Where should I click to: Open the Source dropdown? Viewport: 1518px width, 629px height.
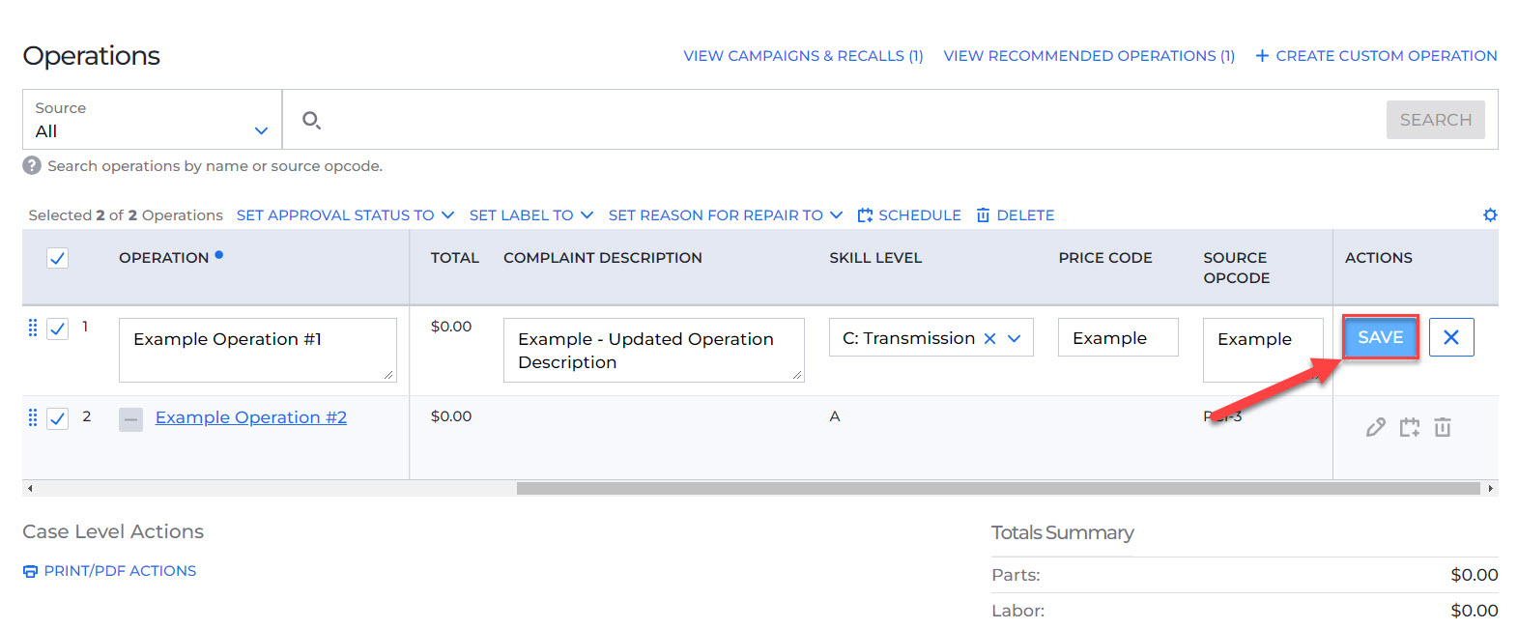coord(152,120)
